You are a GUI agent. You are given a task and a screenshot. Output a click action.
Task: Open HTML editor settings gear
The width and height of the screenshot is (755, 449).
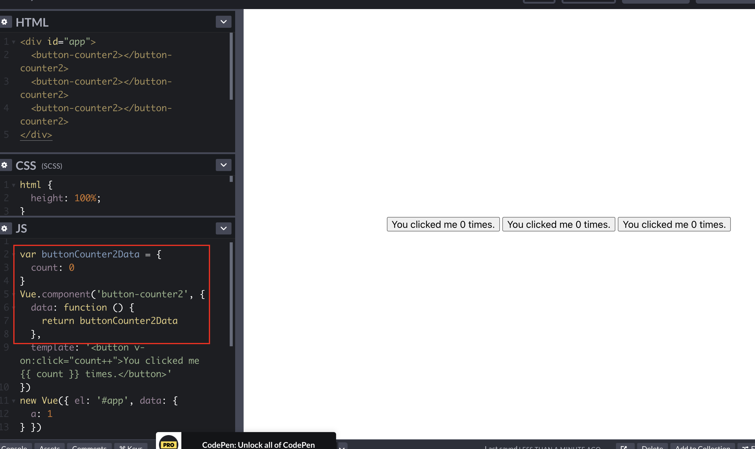click(x=5, y=22)
